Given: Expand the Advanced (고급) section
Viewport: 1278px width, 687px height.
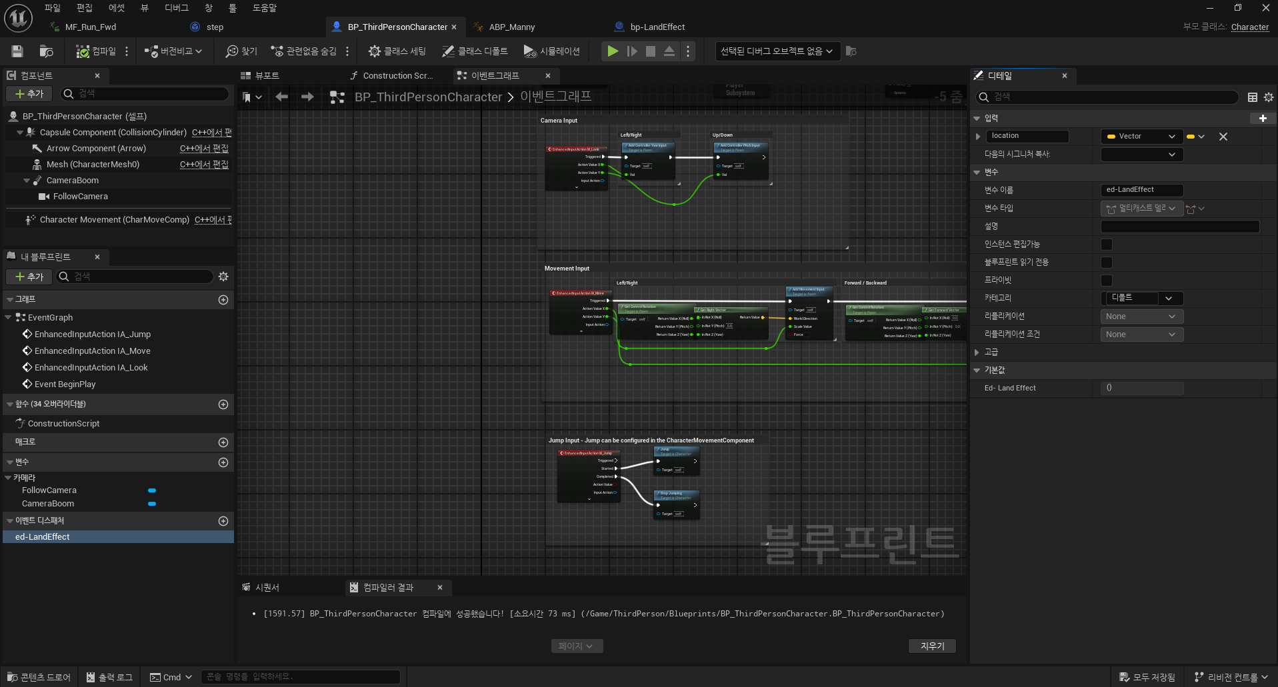Looking at the screenshot, I should [977, 352].
